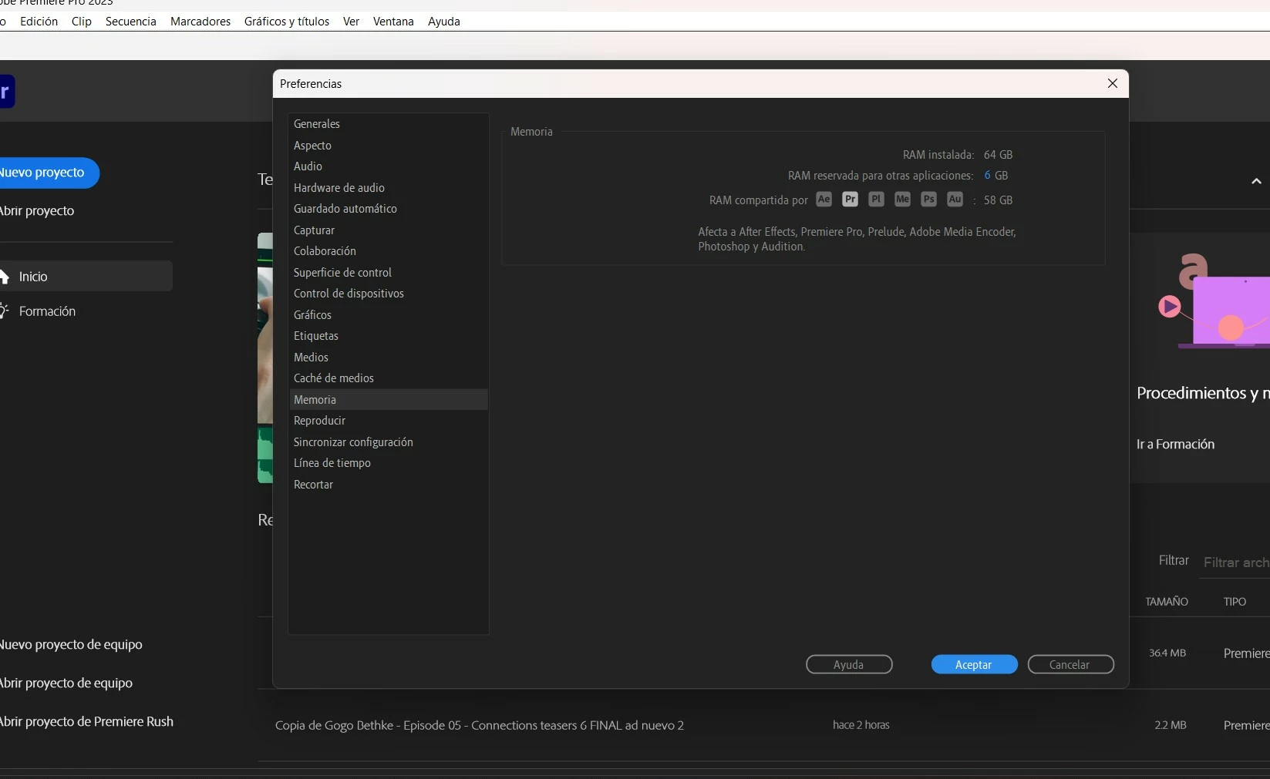Select Inicio in the sidebar
This screenshot has width=1270, height=779.
pos(86,276)
